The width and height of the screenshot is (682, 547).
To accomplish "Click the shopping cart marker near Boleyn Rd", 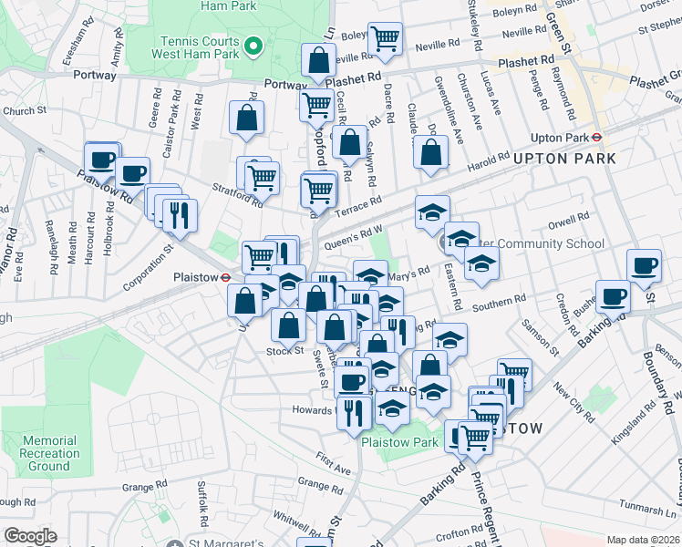I will pyautogui.click(x=385, y=42).
